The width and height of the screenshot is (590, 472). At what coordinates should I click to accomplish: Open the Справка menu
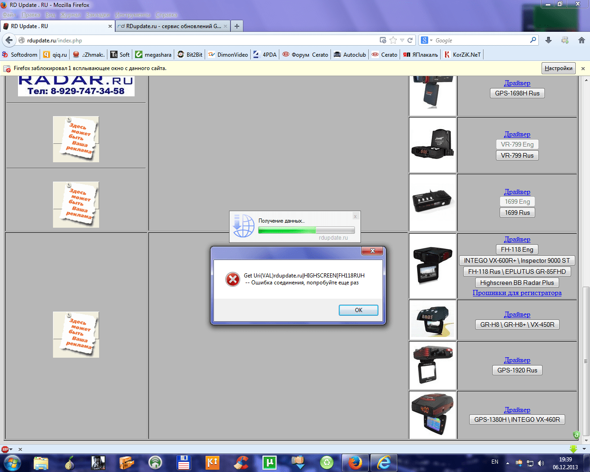point(166,15)
